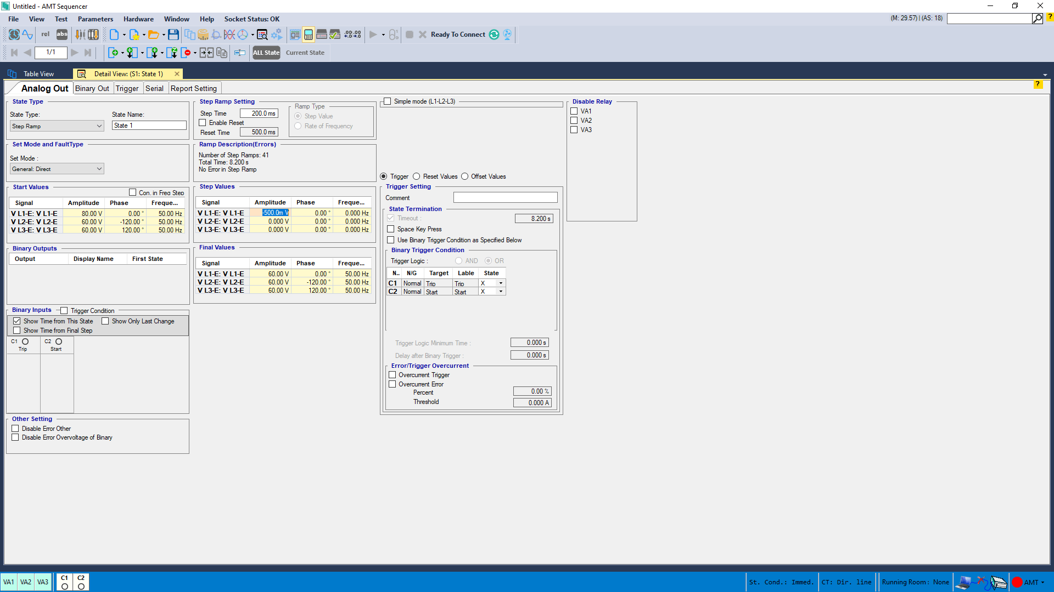
Task: Check the VA2 disable relay box
Action: pos(574,121)
